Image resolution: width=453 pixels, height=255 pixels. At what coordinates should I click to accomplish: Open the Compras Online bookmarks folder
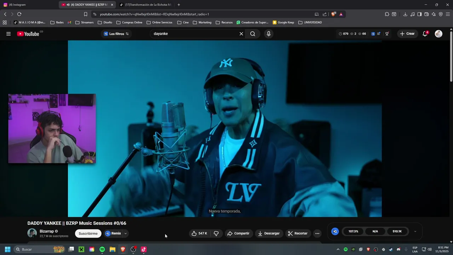click(x=129, y=22)
